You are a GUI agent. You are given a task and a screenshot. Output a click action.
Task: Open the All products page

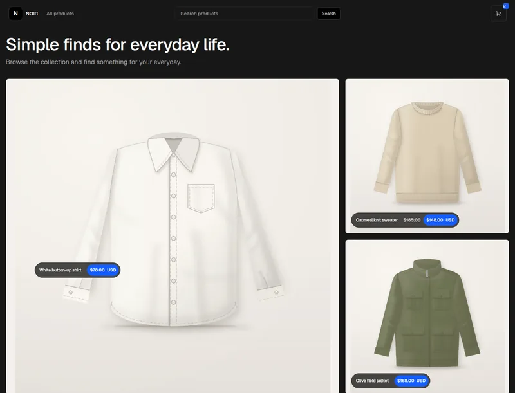tap(60, 14)
